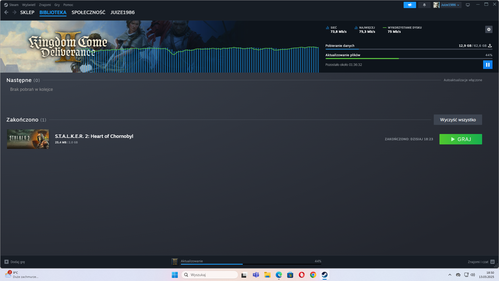Click the Zakończono (1) section heading

[x=26, y=120]
